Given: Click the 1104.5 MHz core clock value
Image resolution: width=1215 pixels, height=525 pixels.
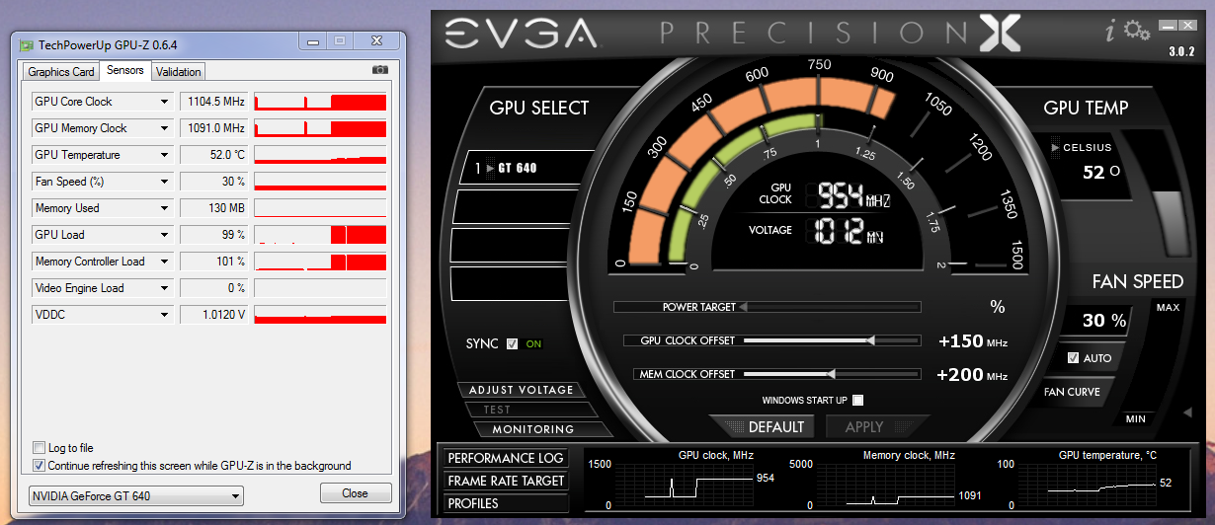Looking at the screenshot, I should 212,102.
